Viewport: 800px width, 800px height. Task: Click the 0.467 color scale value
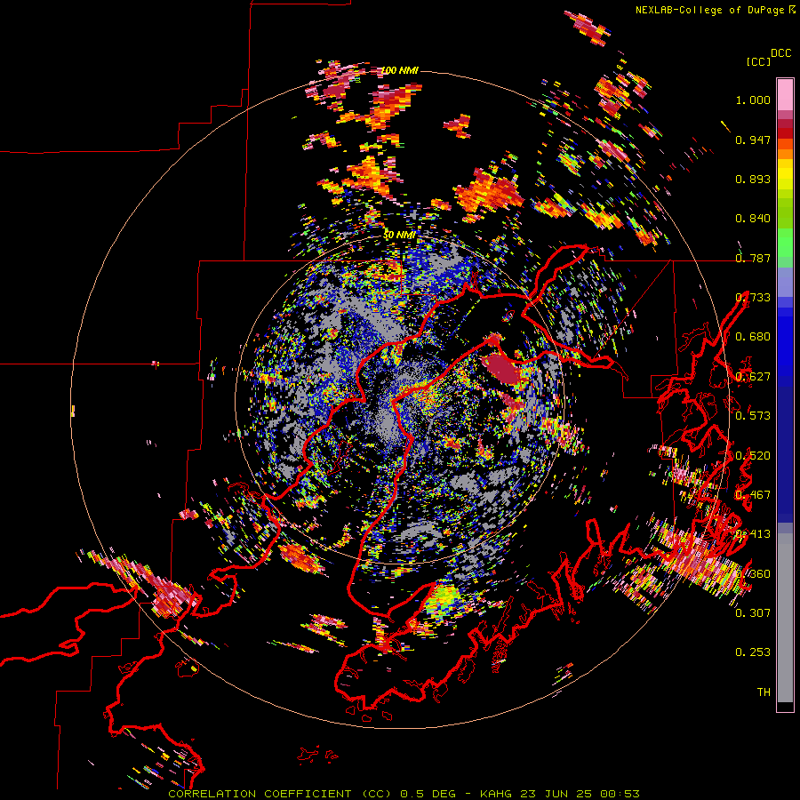753,495
